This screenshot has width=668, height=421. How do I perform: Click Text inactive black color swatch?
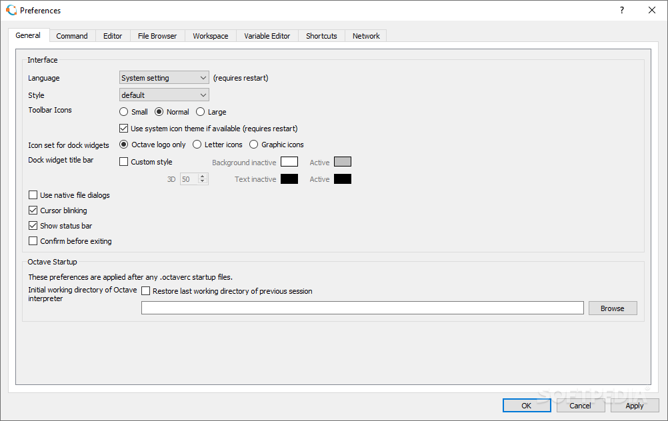(289, 179)
